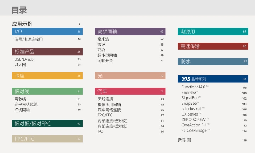
Task: Go to 内部连接(板对板) entry
Action: (113, 121)
